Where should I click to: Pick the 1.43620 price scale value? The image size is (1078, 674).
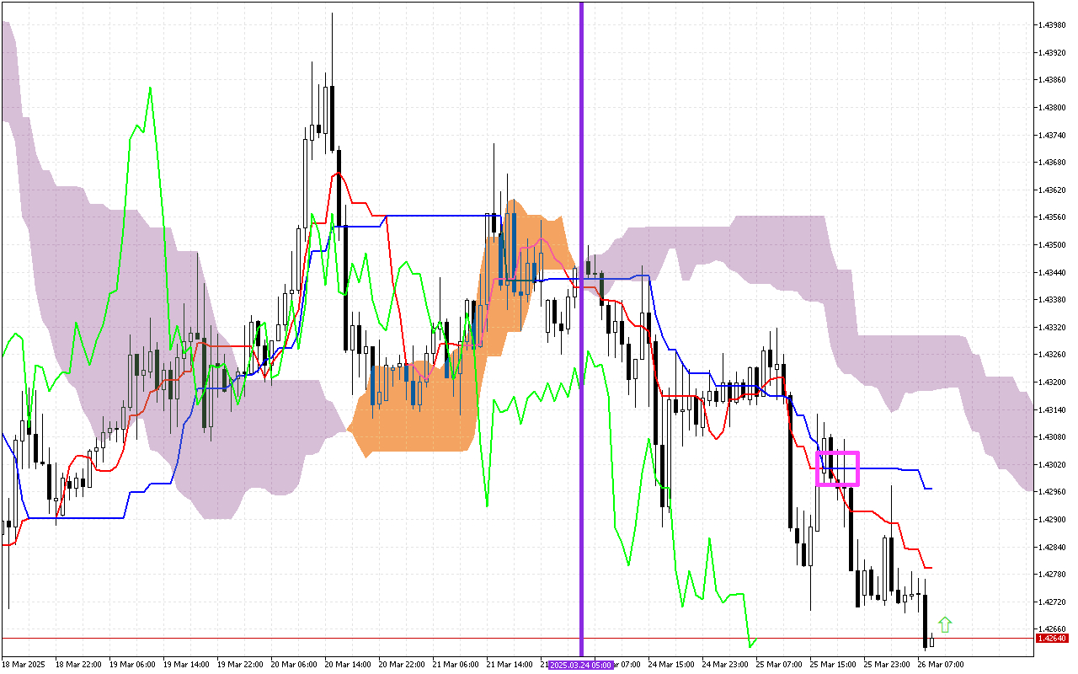pos(1054,190)
